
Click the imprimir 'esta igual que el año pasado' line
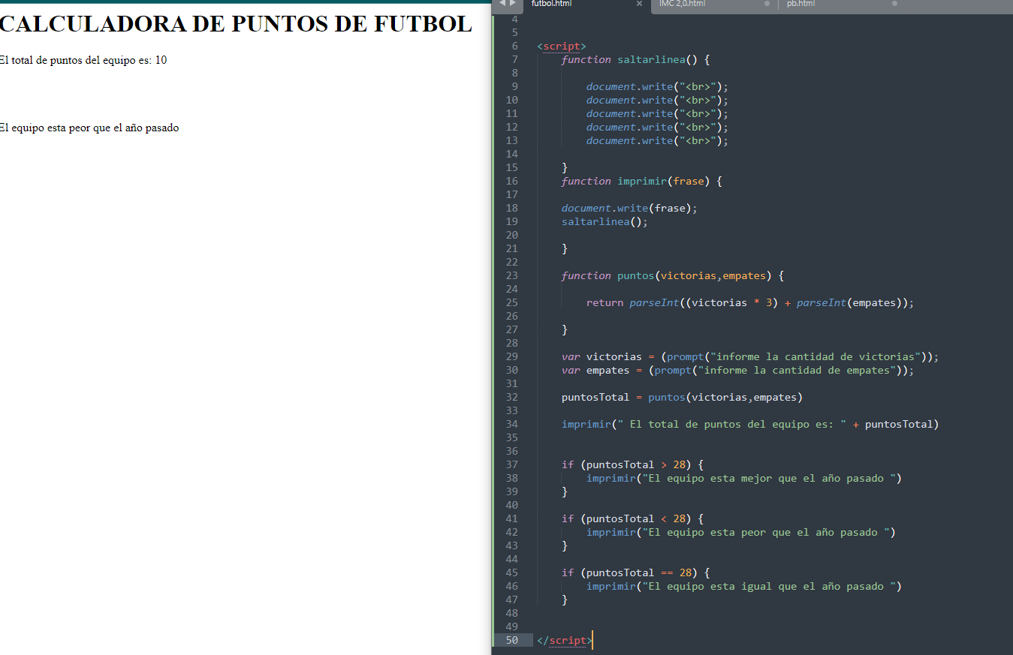[x=744, y=586]
